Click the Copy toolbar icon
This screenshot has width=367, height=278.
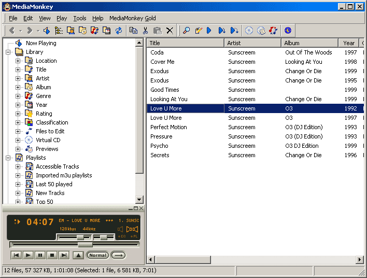(133, 31)
